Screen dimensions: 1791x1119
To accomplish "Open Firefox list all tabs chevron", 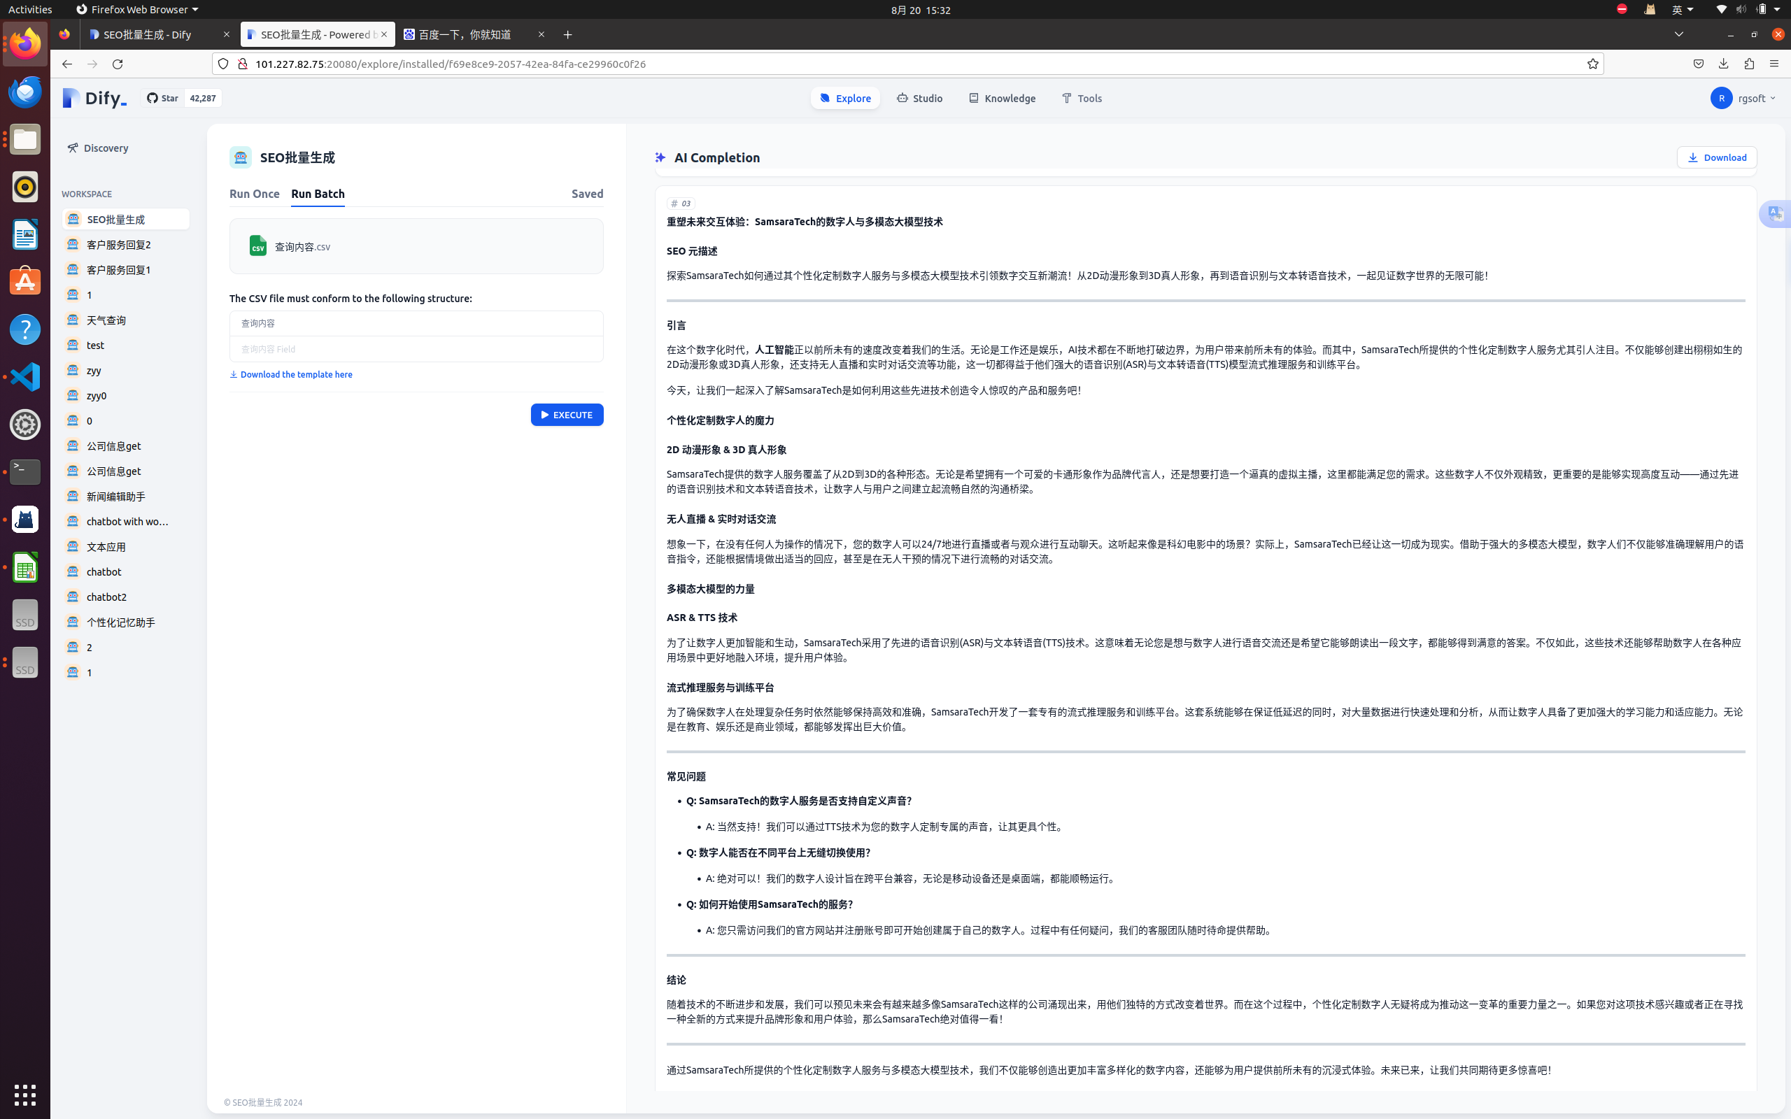I will click(x=1678, y=34).
